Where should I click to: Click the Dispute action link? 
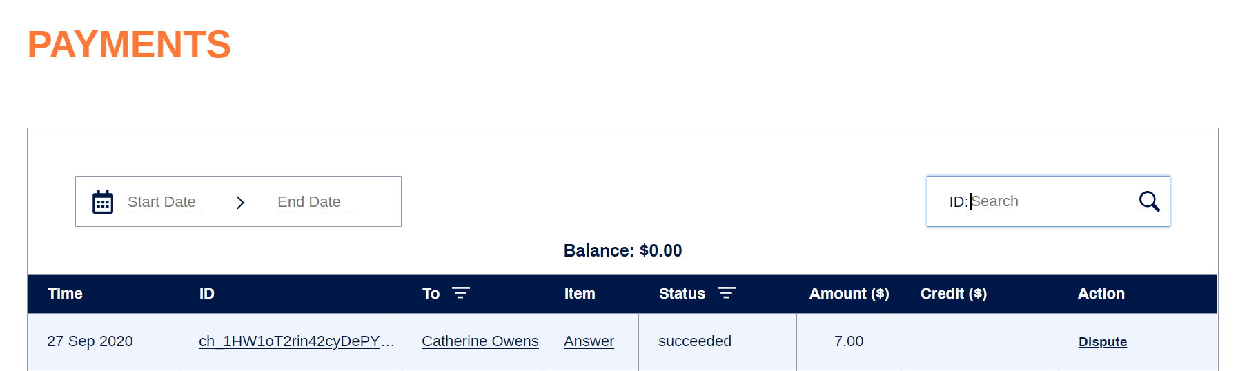[1103, 342]
